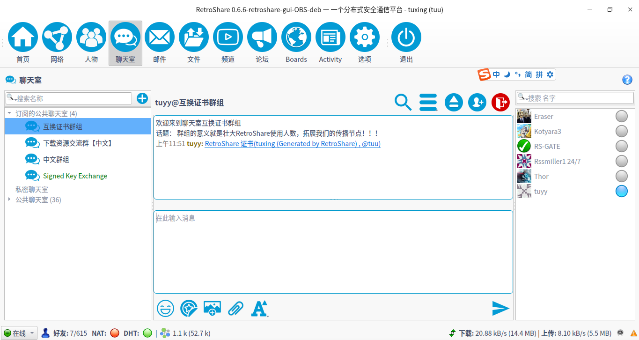Image resolution: width=639 pixels, height=340 pixels.
Task: Select the 互换证书群组 chat room
Action: pyautogui.click(x=78, y=126)
